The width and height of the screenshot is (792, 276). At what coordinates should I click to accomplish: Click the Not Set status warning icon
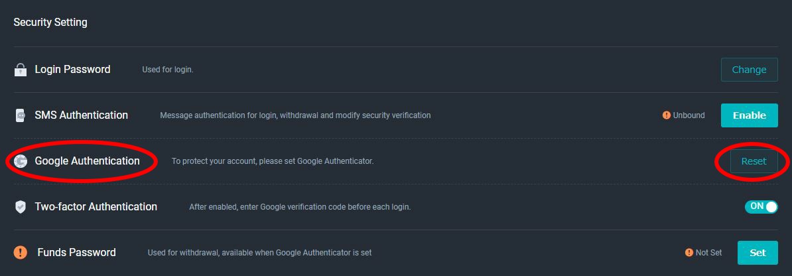(689, 252)
